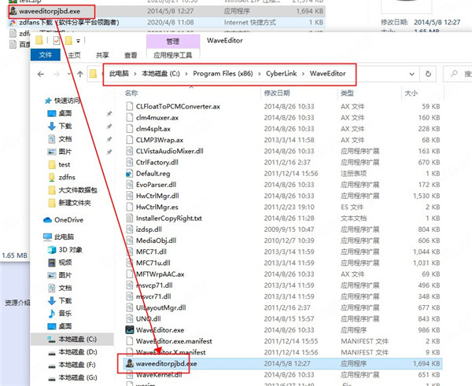Sort files by the 修改日期 column header
Screen dimensions: 472x386
point(277,93)
